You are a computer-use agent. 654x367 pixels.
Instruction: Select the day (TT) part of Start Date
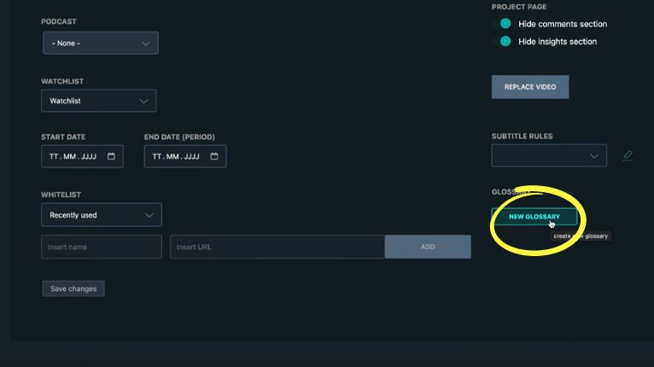pos(55,157)
